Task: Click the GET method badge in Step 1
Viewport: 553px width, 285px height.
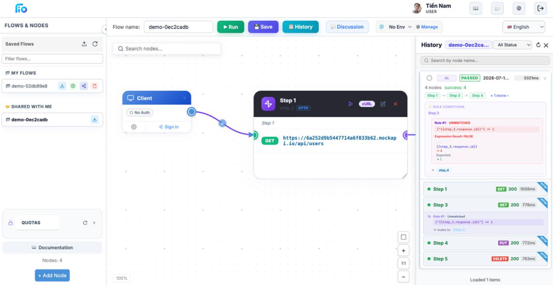Action: tap(270, 141)
